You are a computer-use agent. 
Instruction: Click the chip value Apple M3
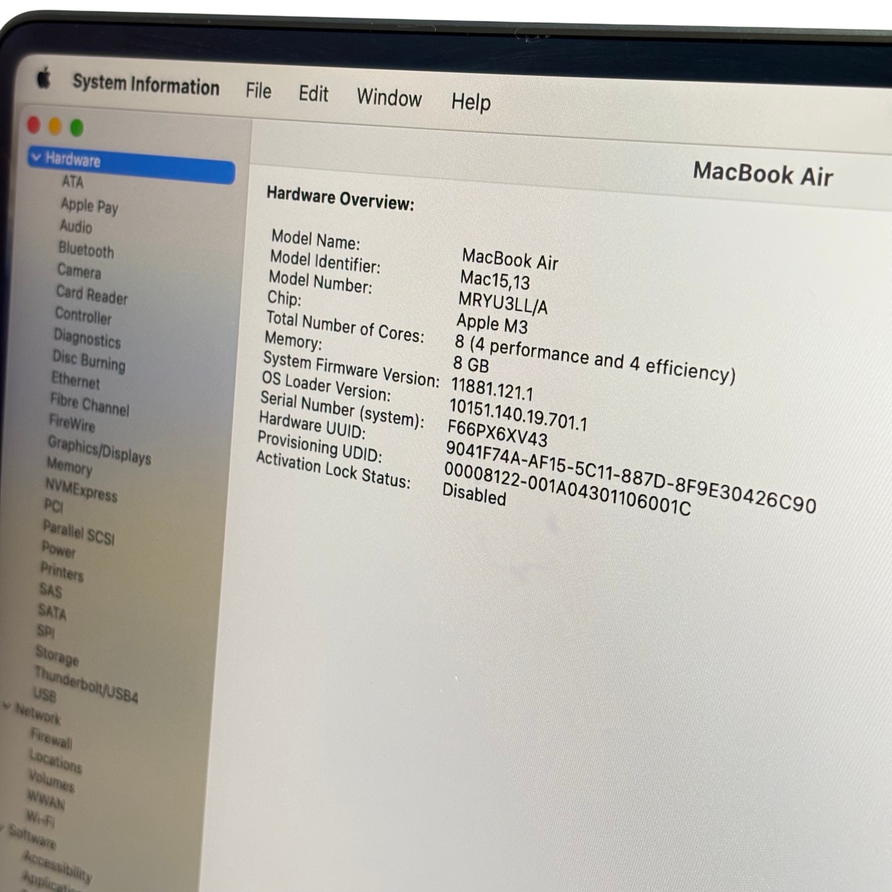coord(492,323)
